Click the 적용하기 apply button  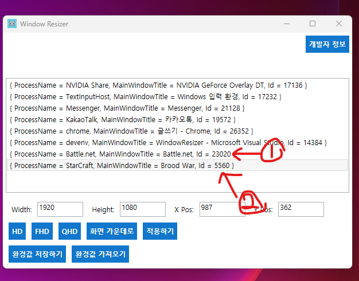(160, 231)
